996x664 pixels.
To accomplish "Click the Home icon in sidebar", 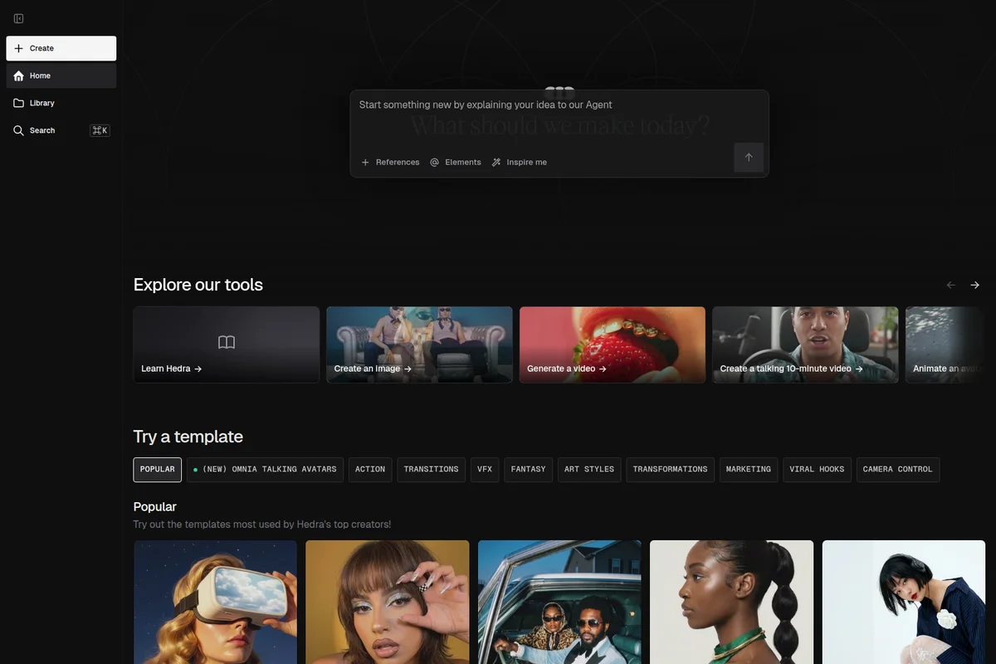I will click(17, 75).
